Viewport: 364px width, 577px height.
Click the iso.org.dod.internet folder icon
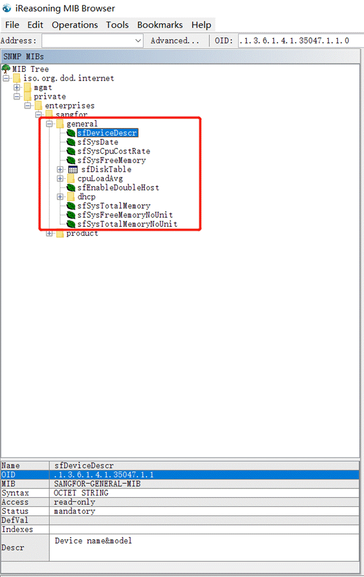16,78
